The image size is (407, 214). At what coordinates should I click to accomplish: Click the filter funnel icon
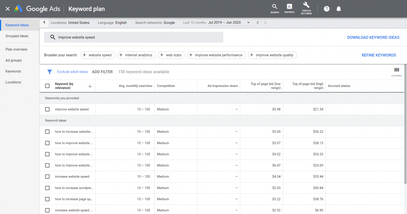[50, 72]
